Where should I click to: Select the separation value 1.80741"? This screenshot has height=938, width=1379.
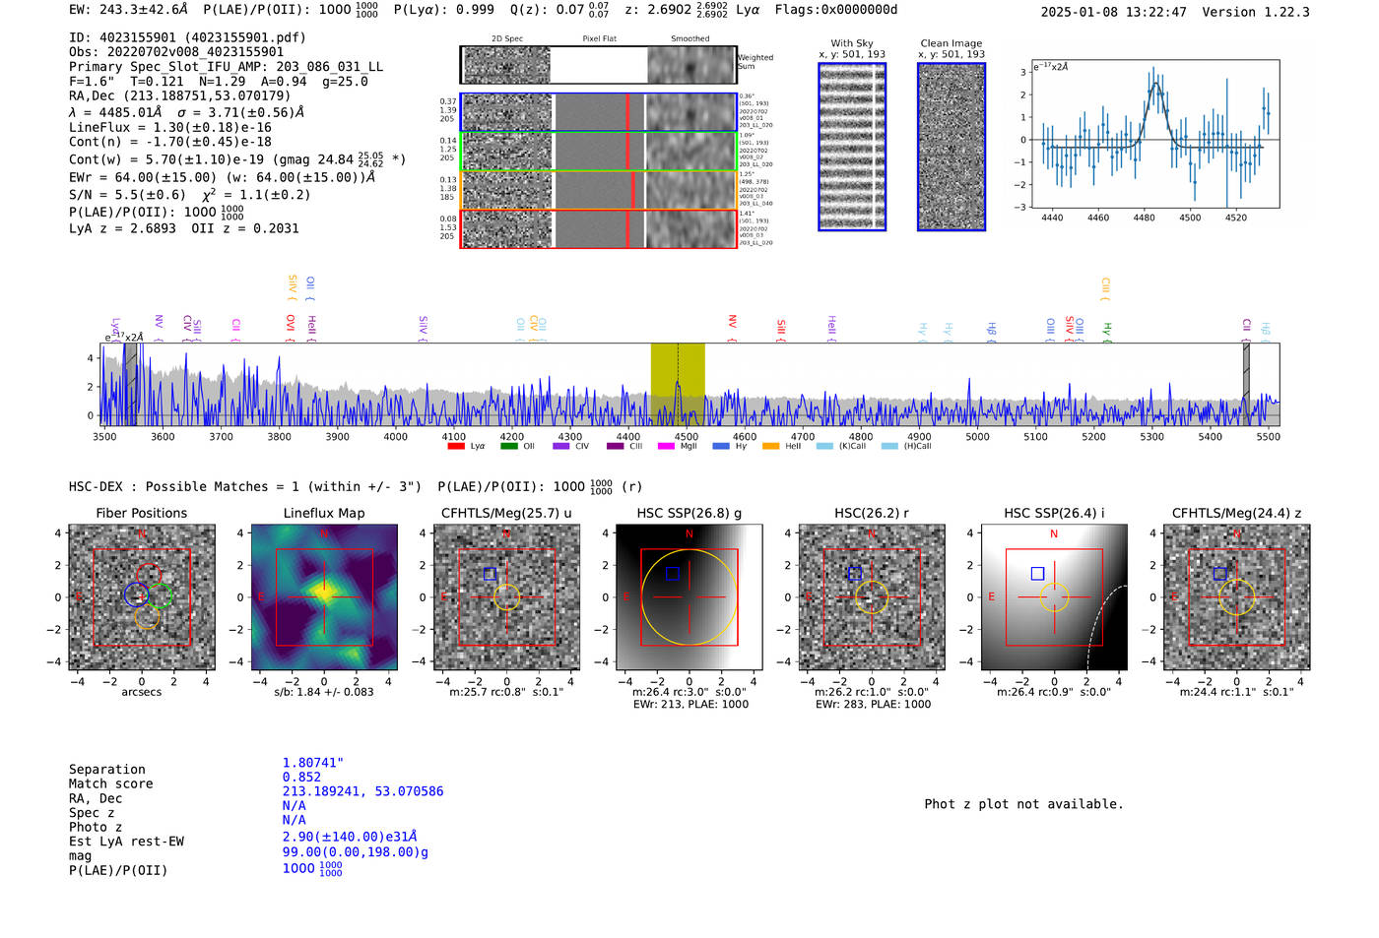click(313, 763)
